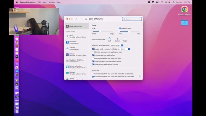Open Final Cut Pro in the Dock
The image size is (206, 116).
point(17,80)
